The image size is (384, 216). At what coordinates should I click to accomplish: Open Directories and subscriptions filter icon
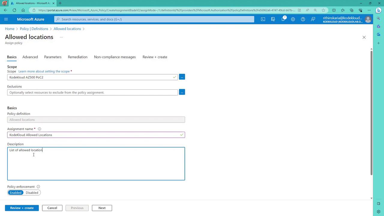click(273, 19)
